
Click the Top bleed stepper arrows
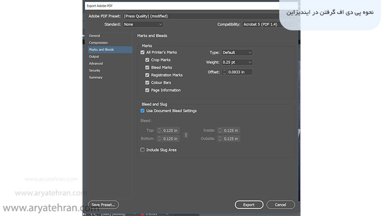coord(160,130)
